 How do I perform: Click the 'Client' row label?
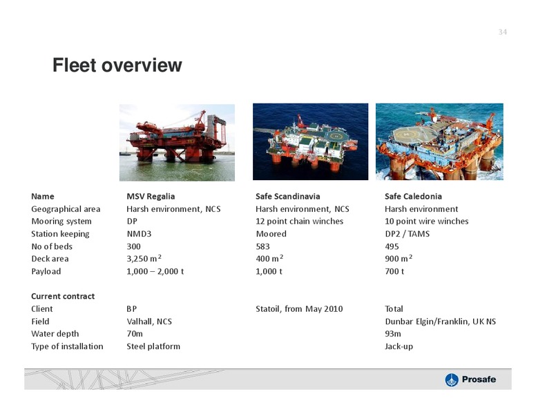42,309
